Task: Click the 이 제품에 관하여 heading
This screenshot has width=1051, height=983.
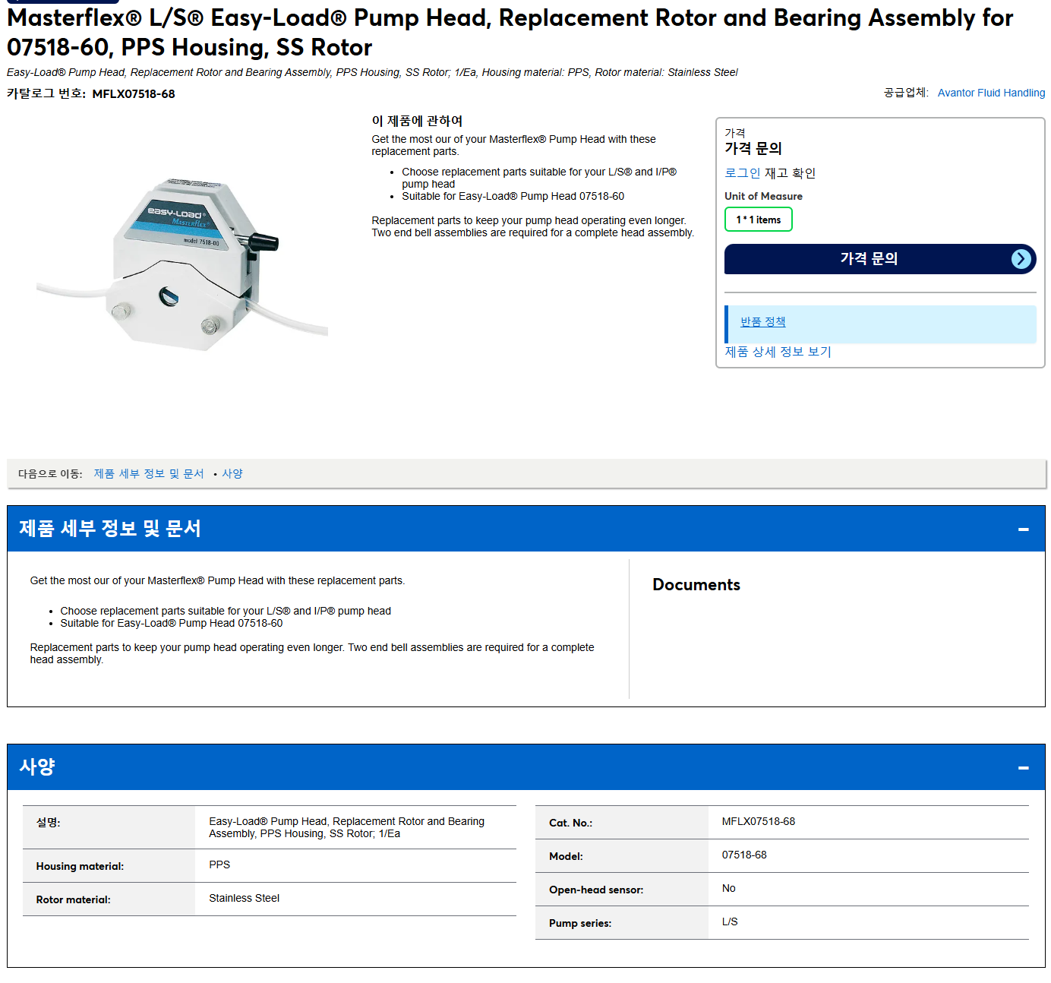Action: coord(417,121)
